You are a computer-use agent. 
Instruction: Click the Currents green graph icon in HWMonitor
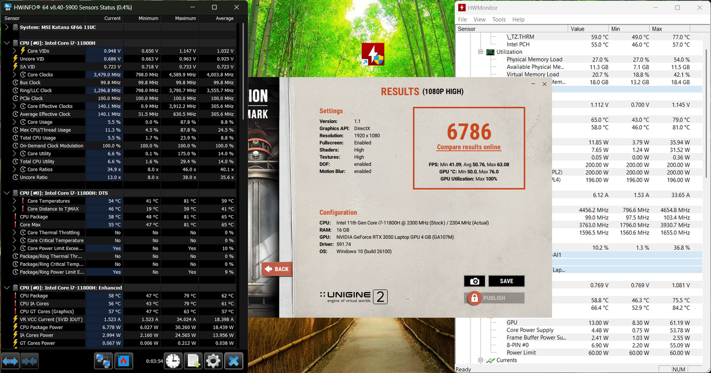click(490, 360)
